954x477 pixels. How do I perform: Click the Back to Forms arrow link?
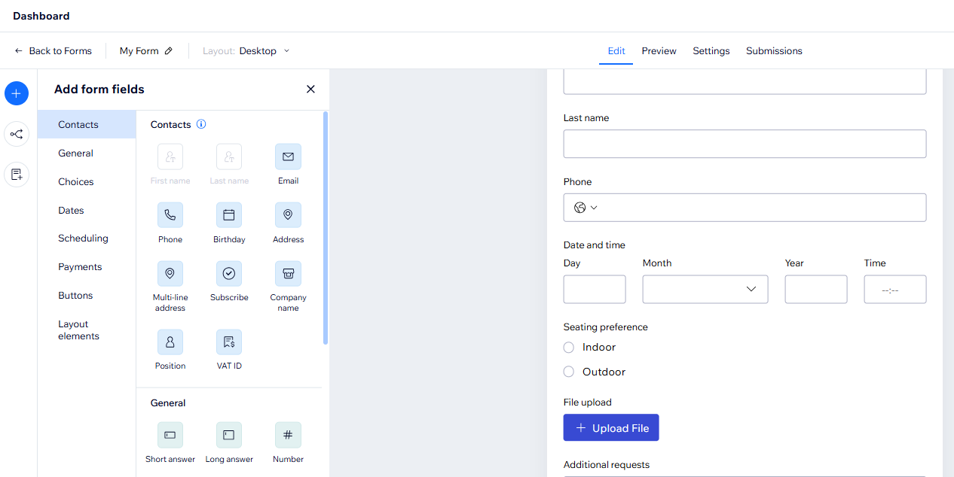tap(53, 51)
